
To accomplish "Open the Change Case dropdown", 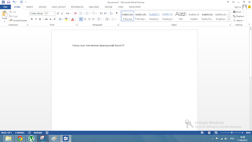I will (x=68, y=13).
